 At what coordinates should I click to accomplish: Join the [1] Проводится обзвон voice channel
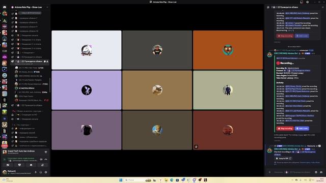click(x=30, y=57)
